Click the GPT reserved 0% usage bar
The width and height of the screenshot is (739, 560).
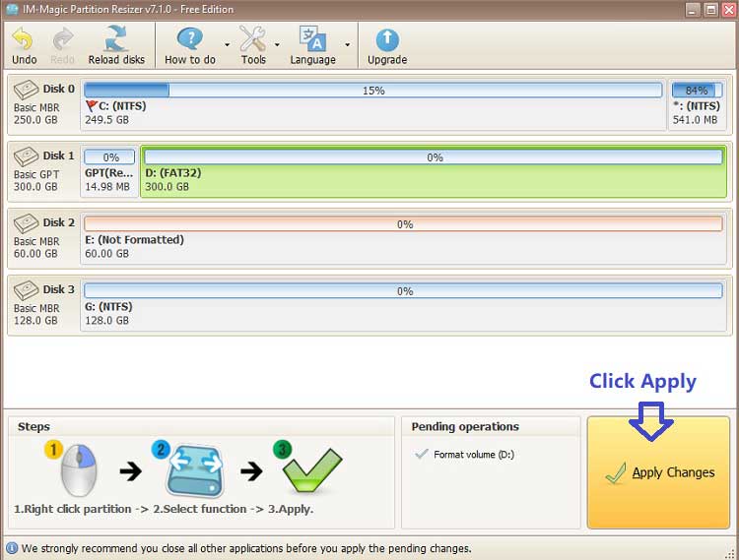point(109,157)
